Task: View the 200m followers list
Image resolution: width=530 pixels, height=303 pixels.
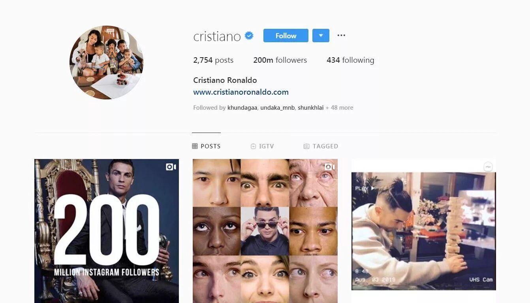Action: 280,60
